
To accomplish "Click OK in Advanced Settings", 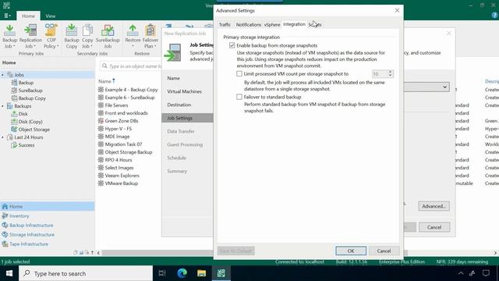I will (x=351, y=251).
